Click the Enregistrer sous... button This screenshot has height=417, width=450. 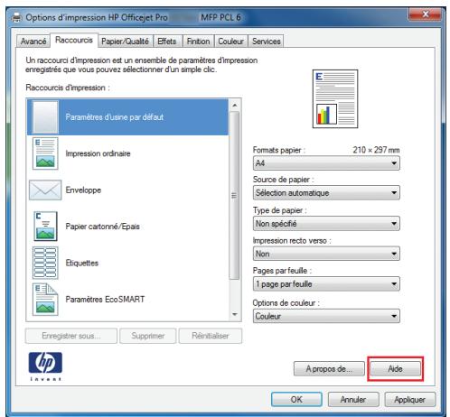click(71, 336)
